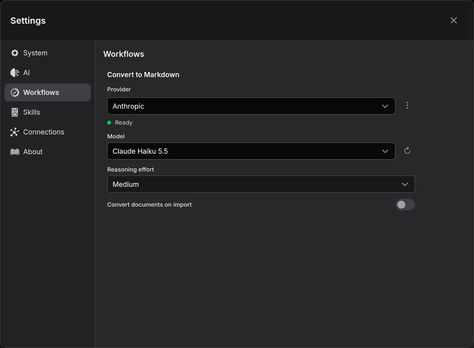Click the chevron of Reasoning effort dropdown
Viewport: 474px width, 348px height.
pyautogui.click(x=405, y=184)
